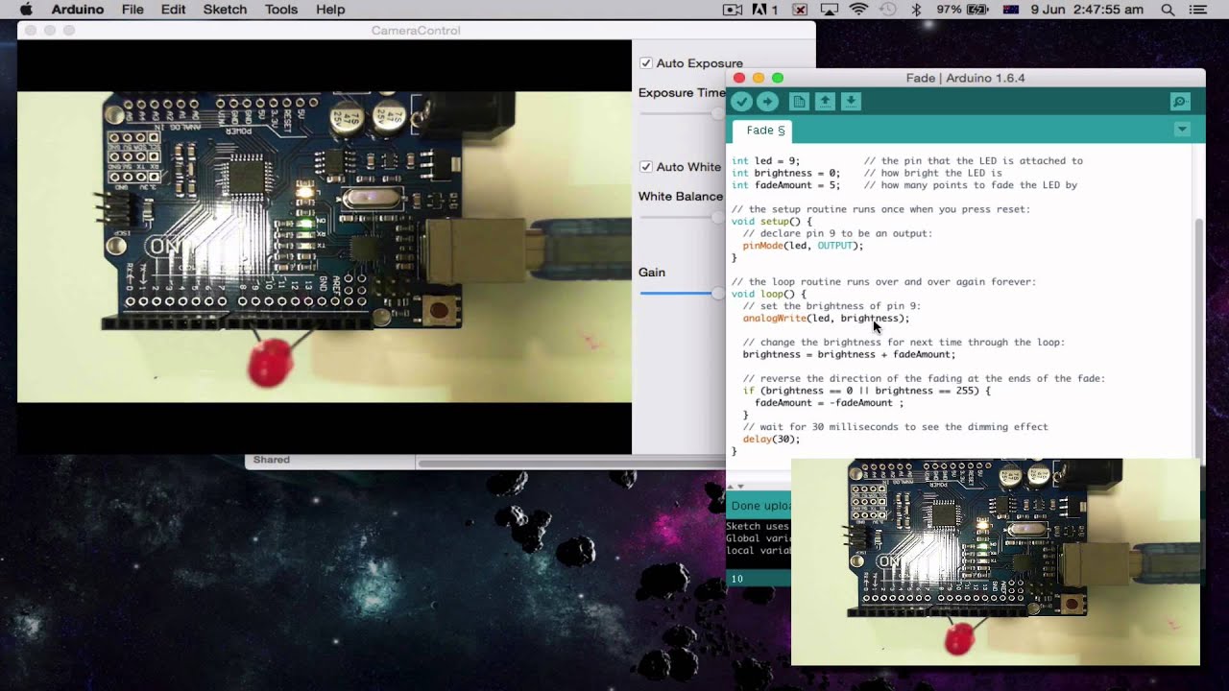This screenshot has width=1229, height=691.
Task: Open the tab options dropdown arrow
Action: pos(1182,130)
